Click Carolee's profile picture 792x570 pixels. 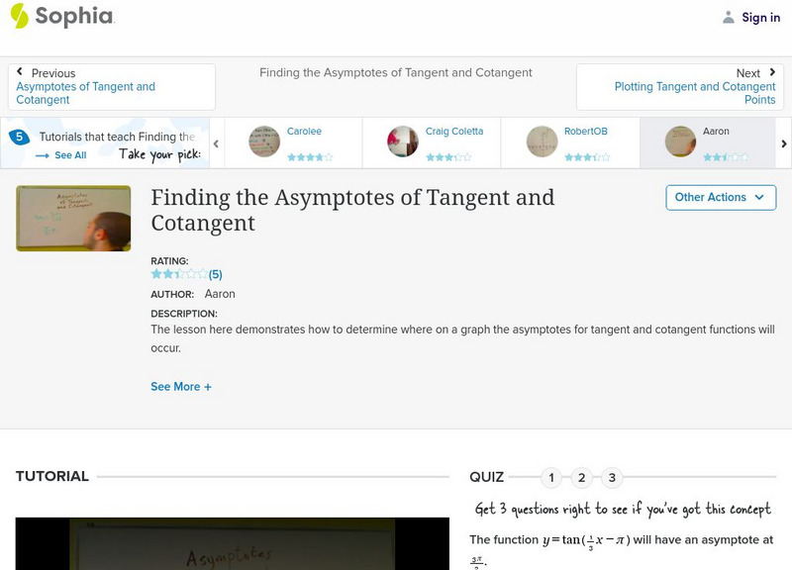(261, 142)
